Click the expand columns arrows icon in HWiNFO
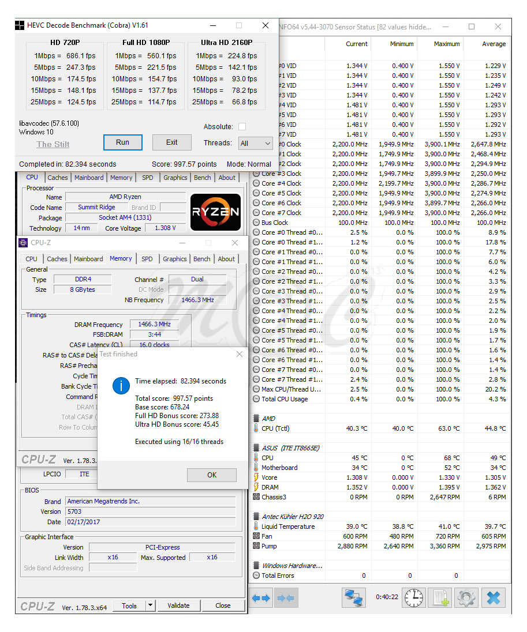The height and width of the screenshot is (632, 527). (x=261, y=598)
